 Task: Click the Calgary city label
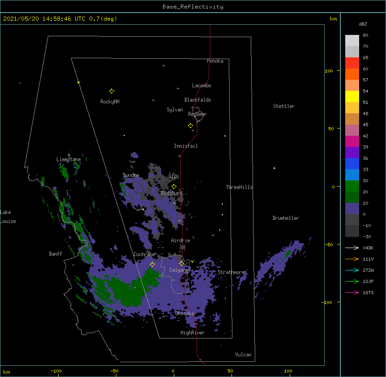coord(179,270)
